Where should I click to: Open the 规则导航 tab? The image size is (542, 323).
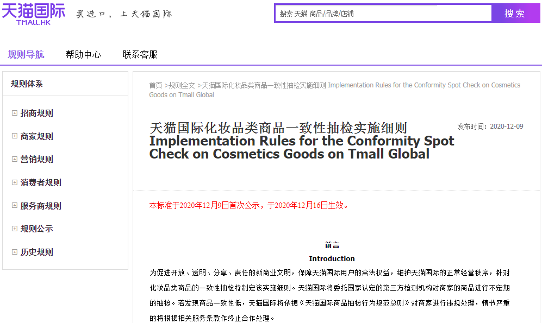26,54
